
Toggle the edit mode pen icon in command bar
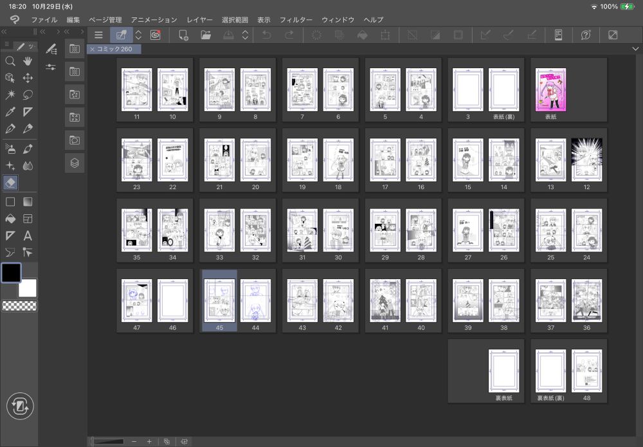[x=121, y=35]
